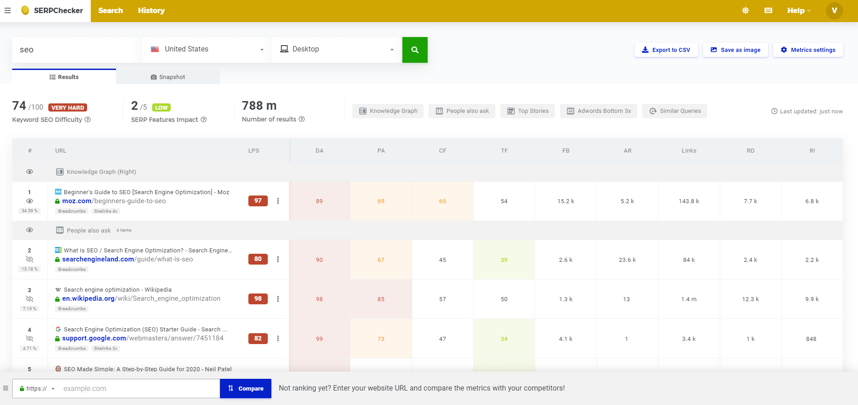Open the hamburger menu beside SERPChecker logo
The height and width of the screenshot is (405, 858).
point(8,10)
